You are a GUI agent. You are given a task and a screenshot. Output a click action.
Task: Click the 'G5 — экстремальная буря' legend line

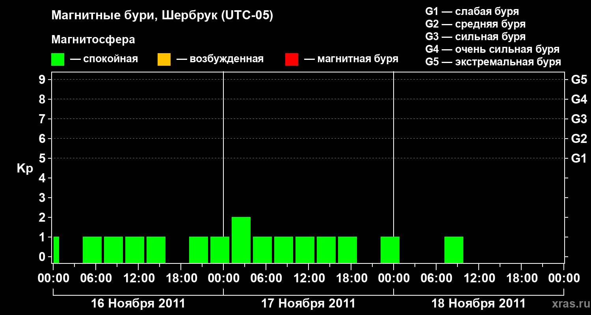click(x=493, y=62)
